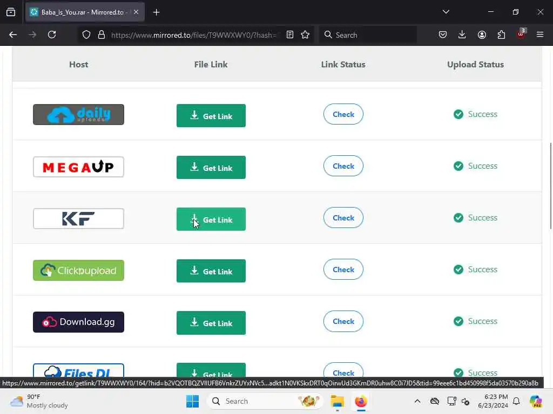Click the display and network tray icon
Image resolution: width=553 pixels, height=414 pixels.
point(451,401)
